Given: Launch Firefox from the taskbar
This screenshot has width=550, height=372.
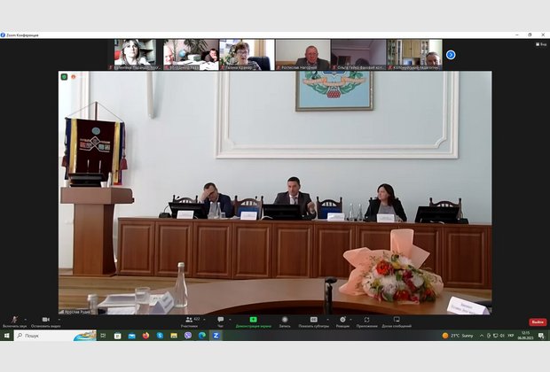Looking at the screenshot, I should pyautogui.click(x=145, y=336).
